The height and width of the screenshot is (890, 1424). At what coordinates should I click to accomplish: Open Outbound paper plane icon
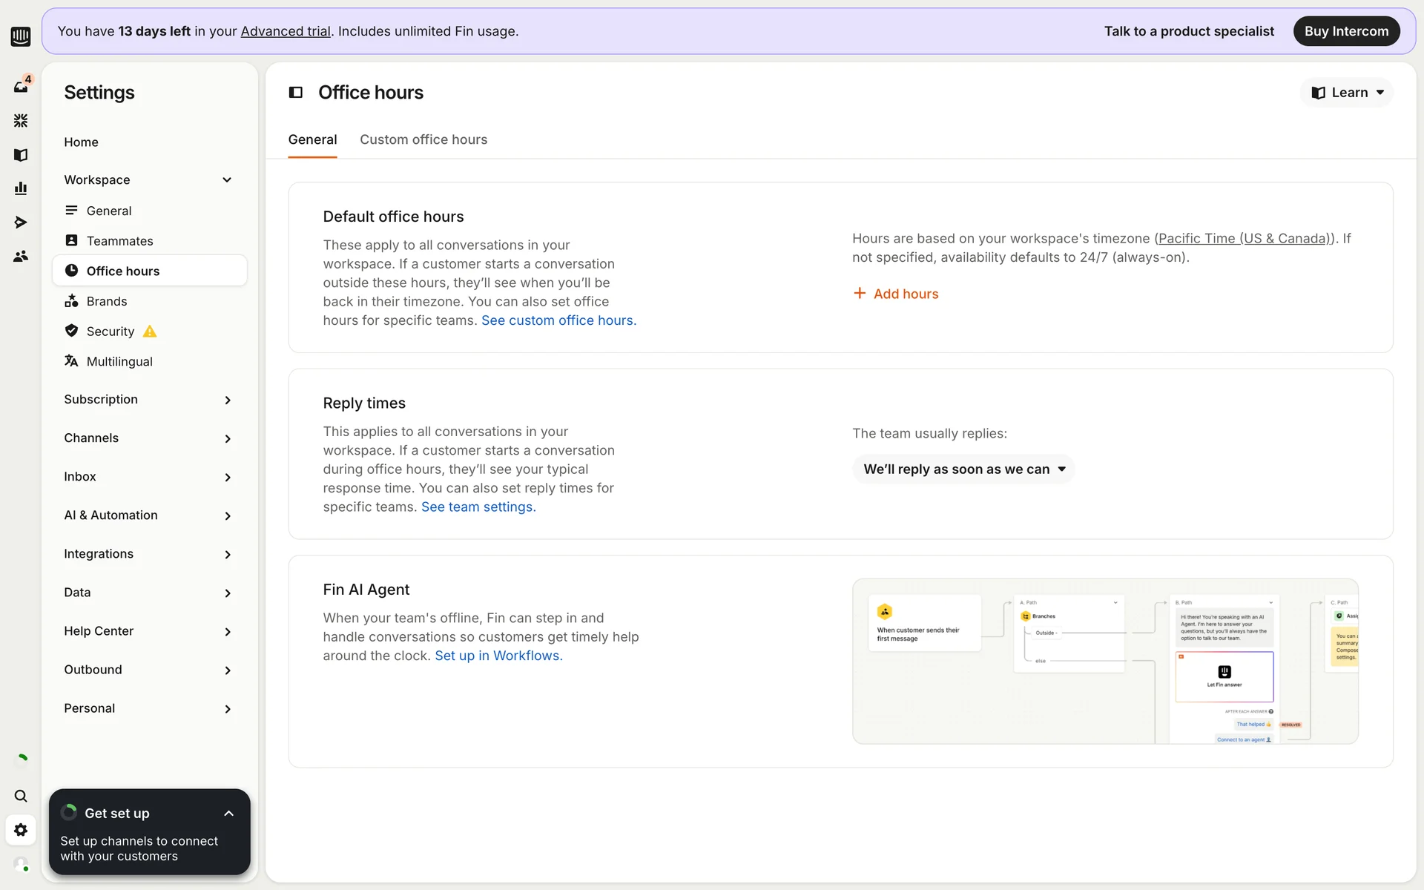[21, 222]
